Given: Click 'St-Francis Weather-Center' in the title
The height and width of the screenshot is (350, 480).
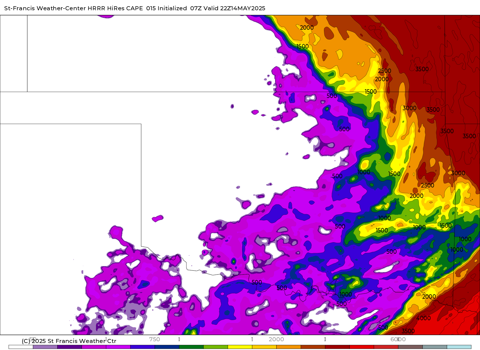Looking at the screenshot, I should [x=45, y=8].
